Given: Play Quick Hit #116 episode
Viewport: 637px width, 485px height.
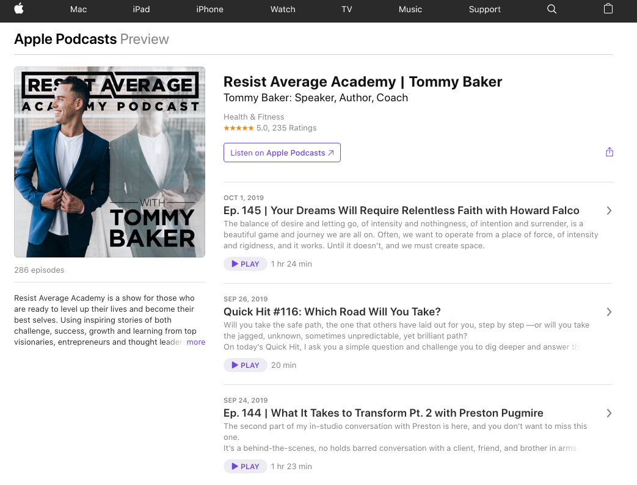Looking at the screenshot, I should coord(245,365).
